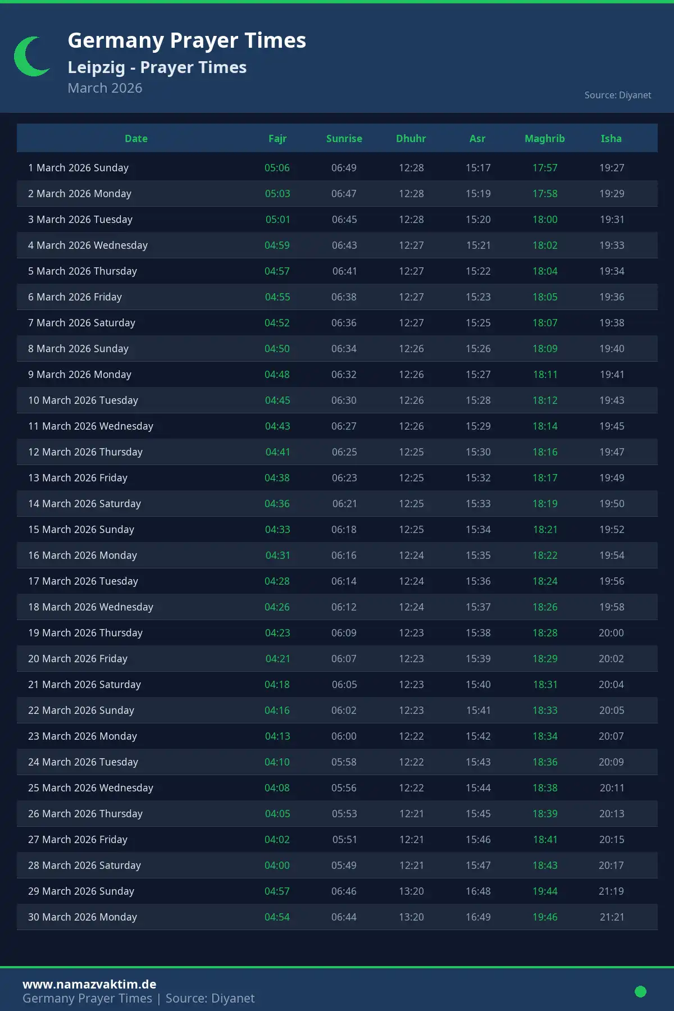Viewport: 674px width, 1011px height.
Task: Click the sunrise time 06:00 on 23 March
Action: (344, 736)
